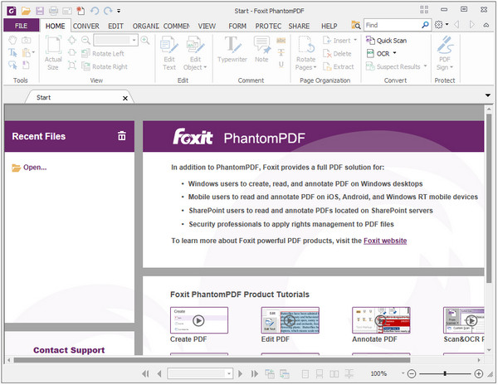Viewport: 498px width, 385px height.
Task: Click the Quick Scan icon
Action: coord(370,40)
